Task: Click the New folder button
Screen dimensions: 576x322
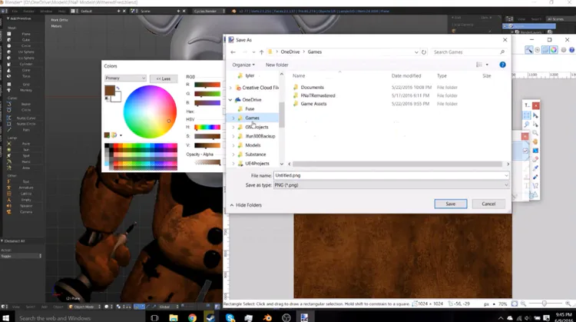Action: pyautogui.click(x=277, y=65)
